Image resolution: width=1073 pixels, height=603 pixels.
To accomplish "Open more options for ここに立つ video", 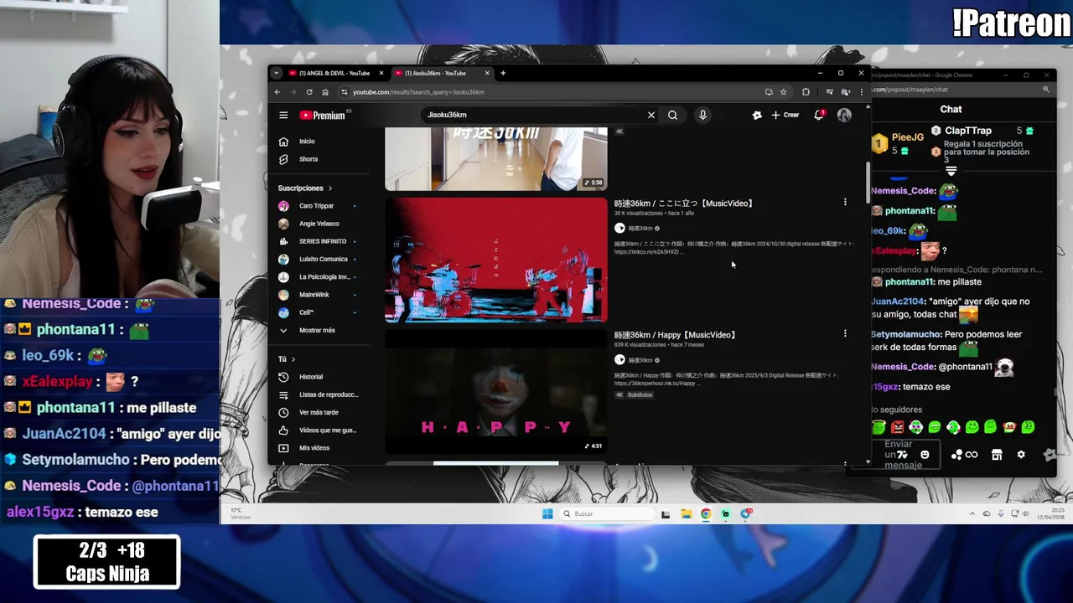I will click(x=845, y=202).
